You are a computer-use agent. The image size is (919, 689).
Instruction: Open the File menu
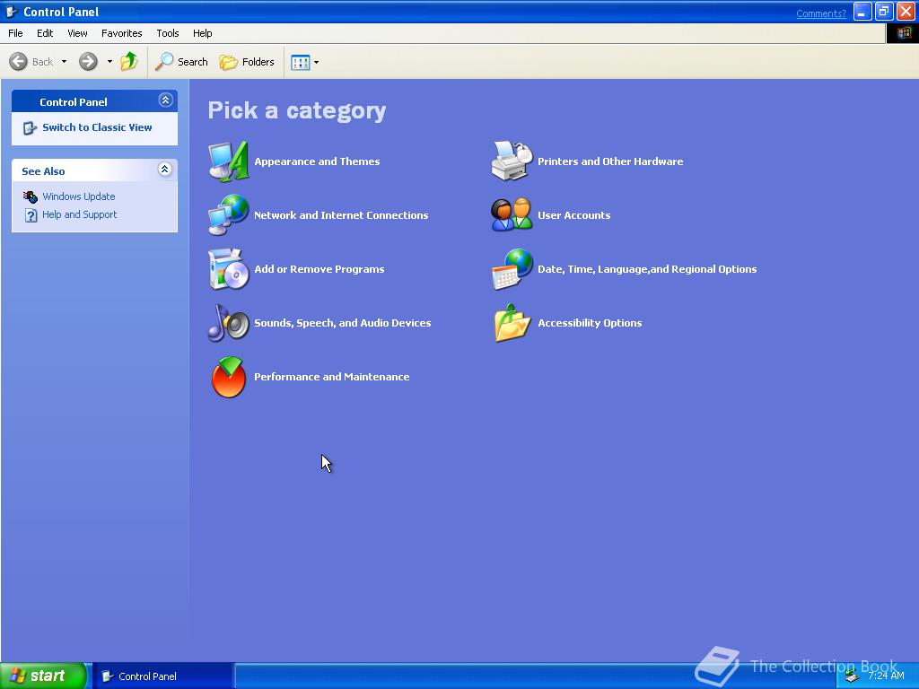(15, 33)
